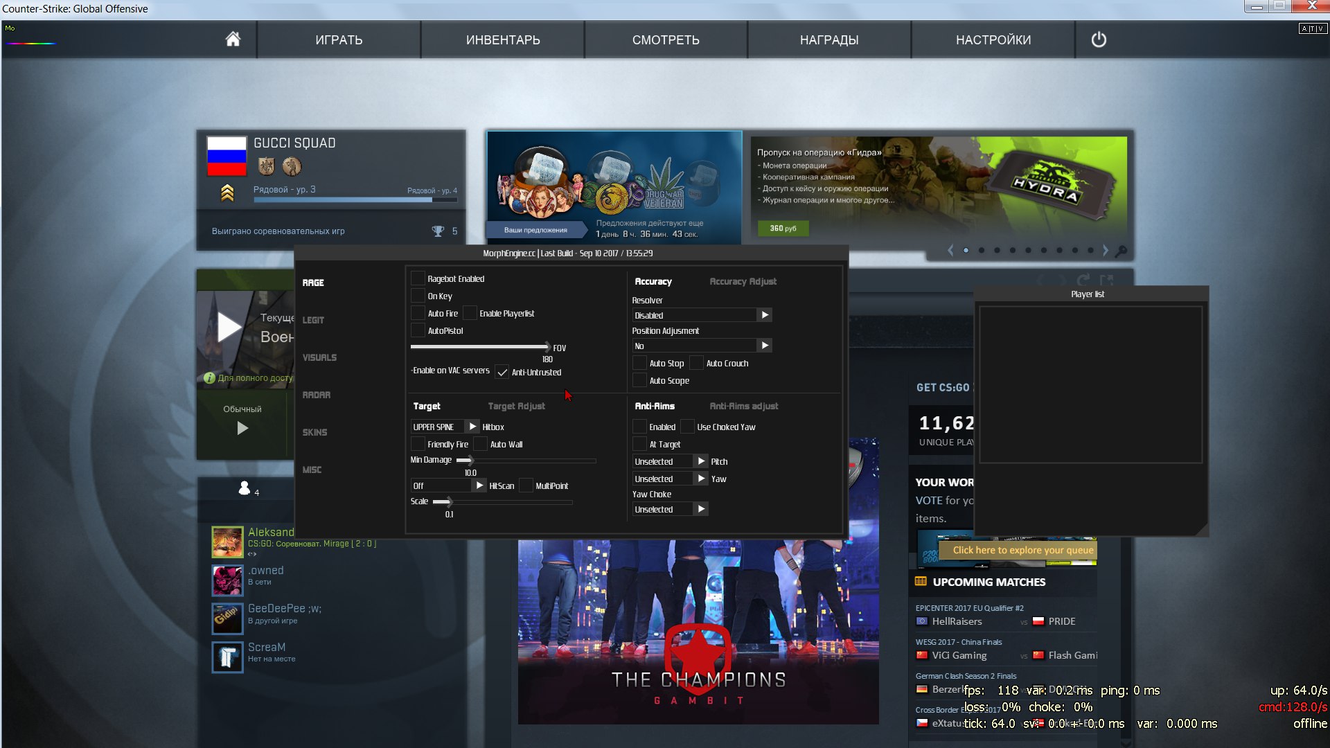Toggle the Auto Fire checkbox
Viewport: 1330px width, 748px height.
point(418,313)
